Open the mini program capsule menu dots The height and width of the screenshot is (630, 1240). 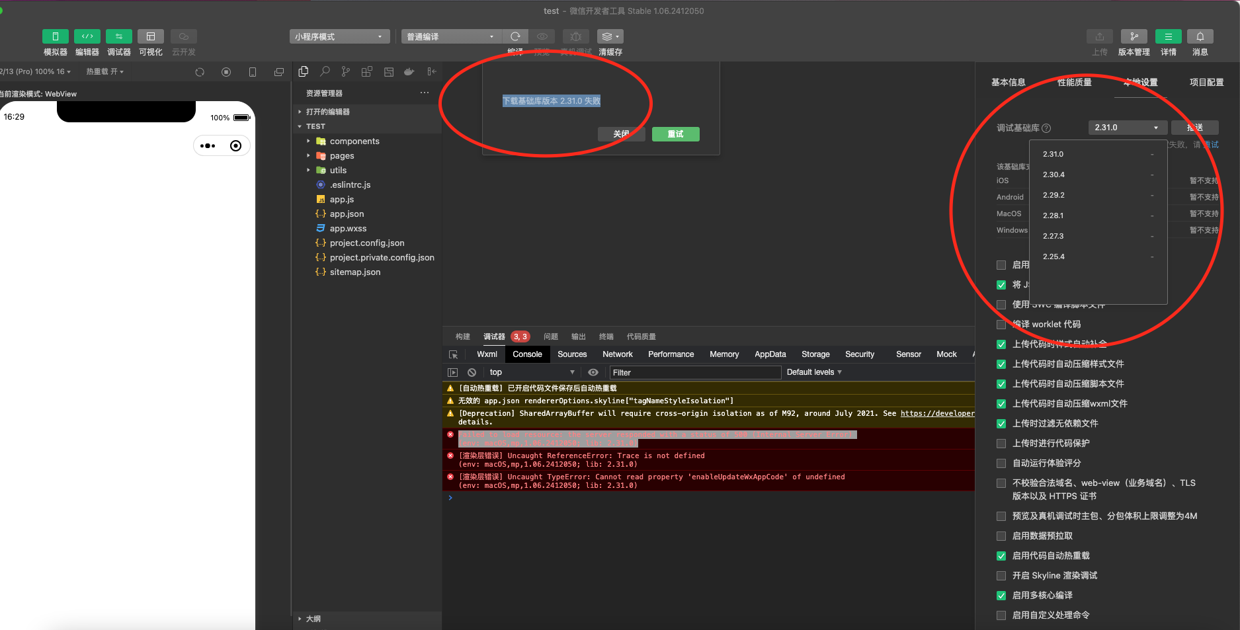208,146
